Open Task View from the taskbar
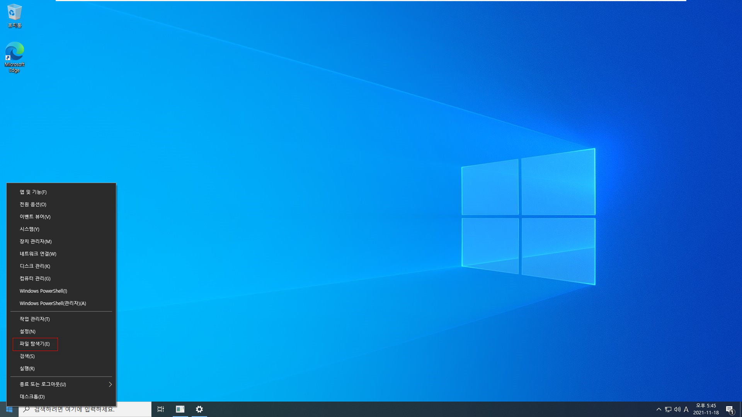Screen dimensions: 742x417 coord(161,409)
